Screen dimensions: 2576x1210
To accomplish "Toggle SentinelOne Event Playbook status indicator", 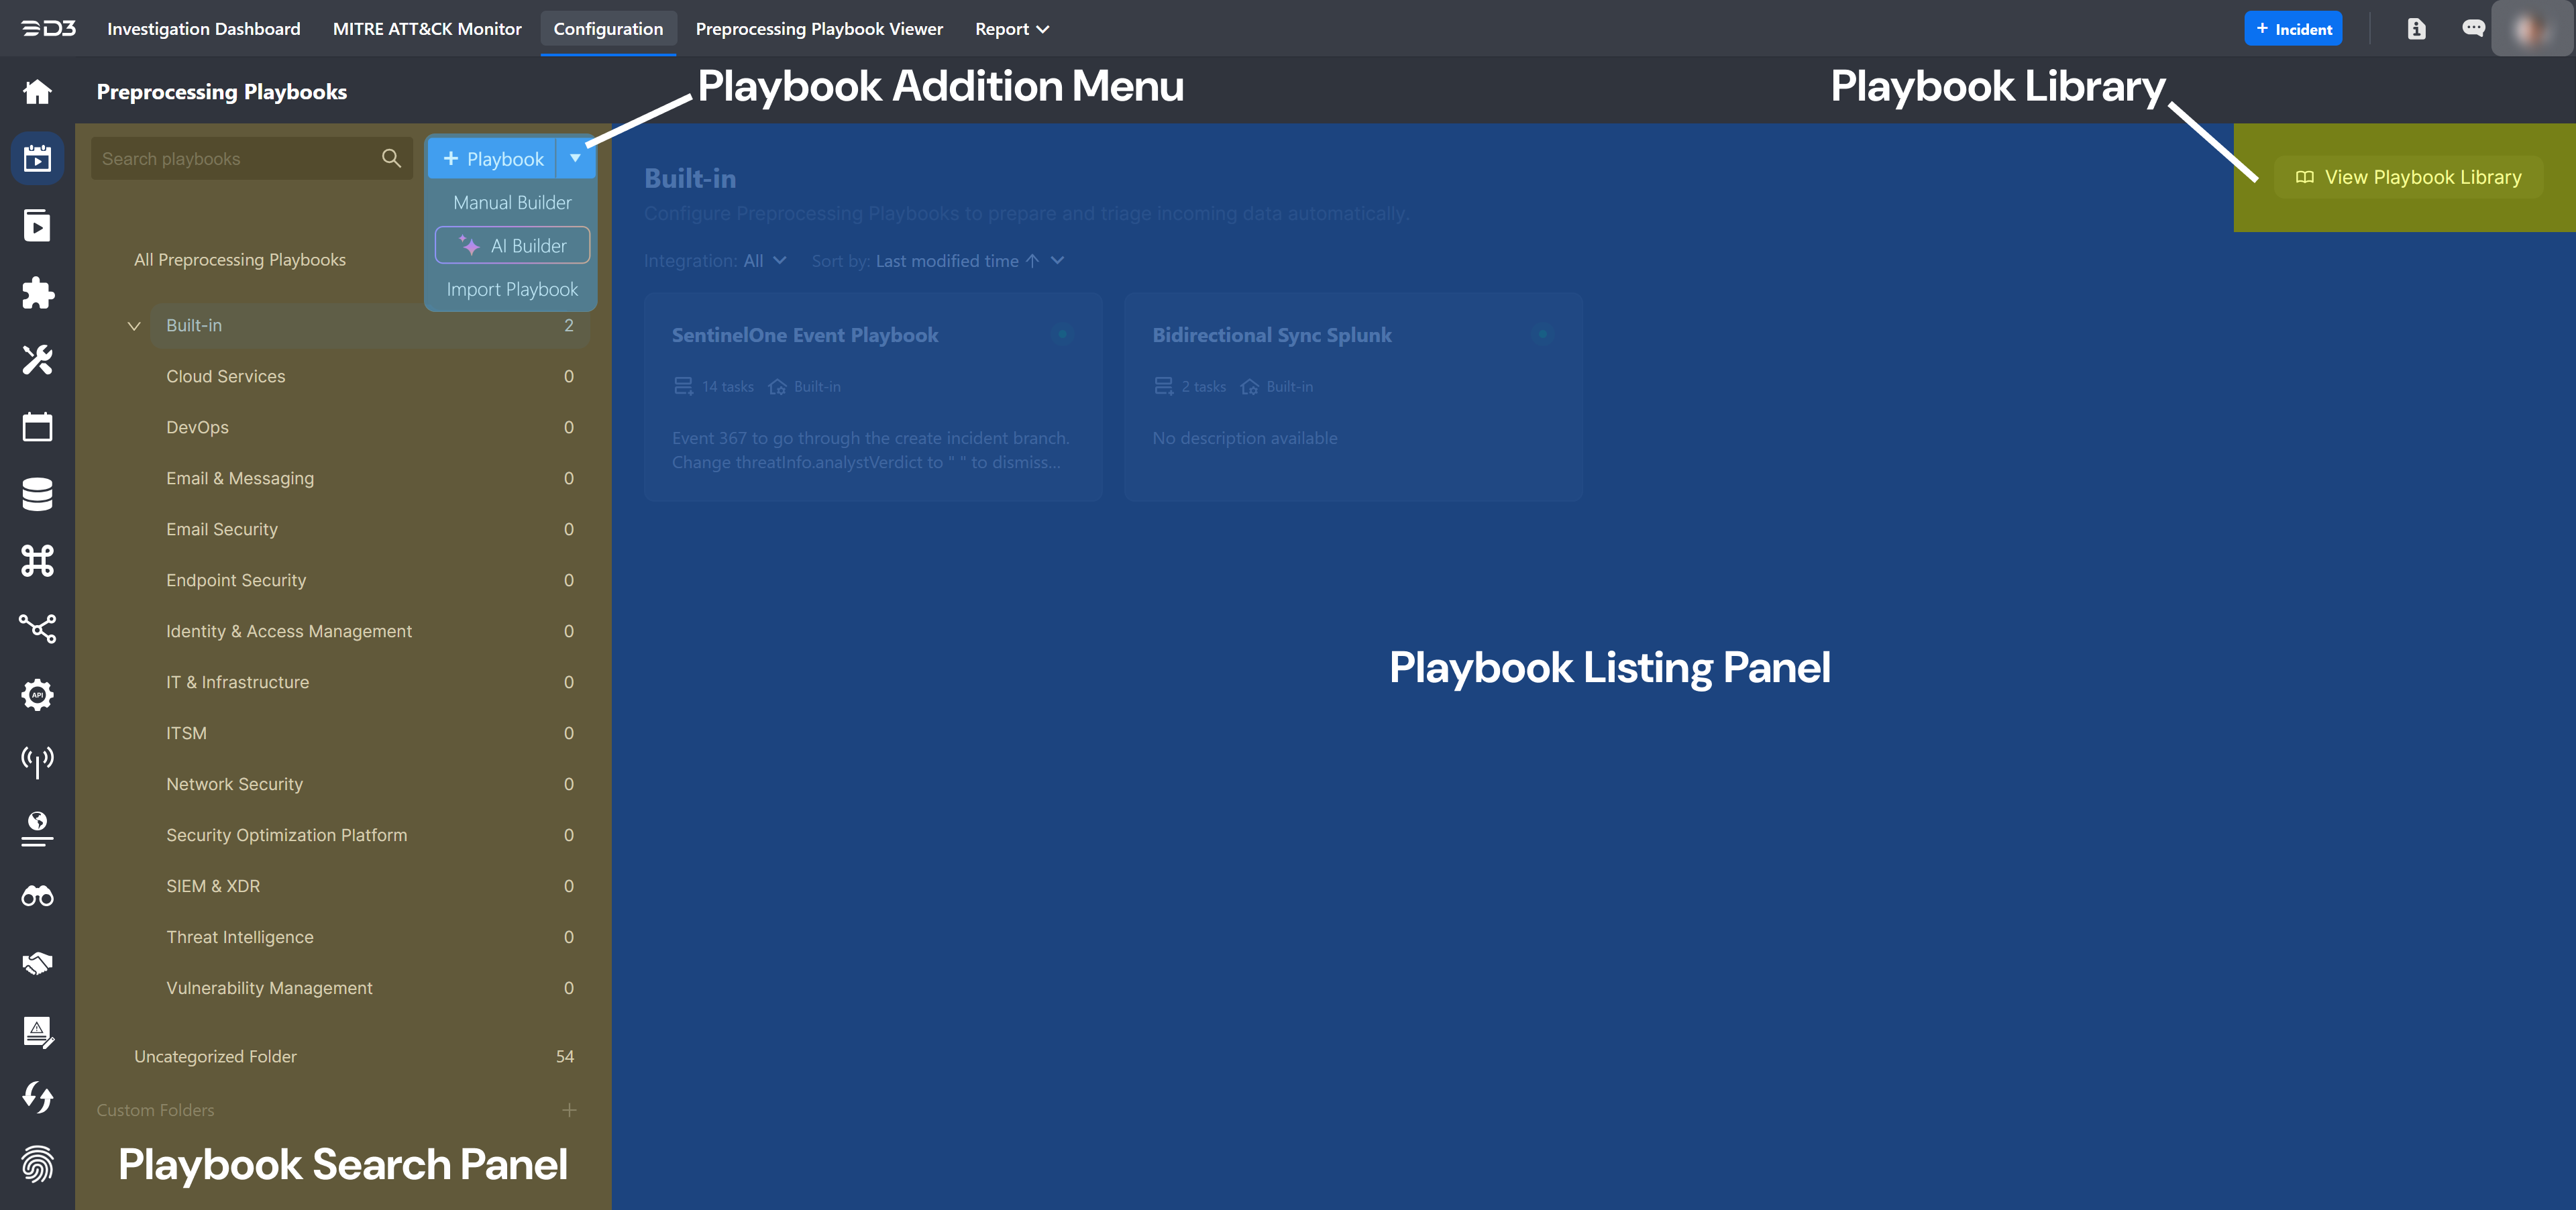I will [1062, 334].
